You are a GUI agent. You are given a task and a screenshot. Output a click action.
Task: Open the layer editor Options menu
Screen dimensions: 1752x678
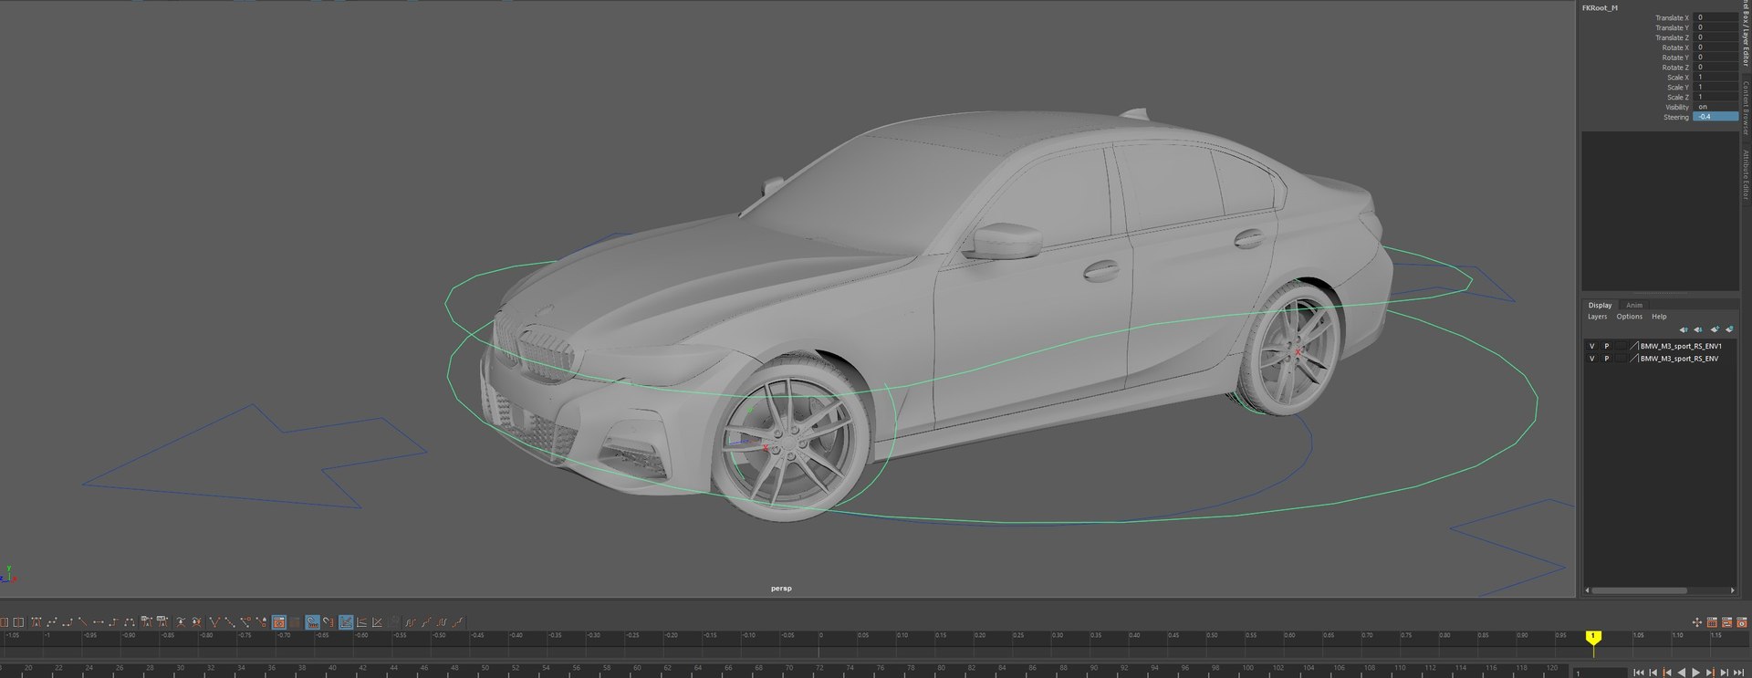tap(1630, 317)
